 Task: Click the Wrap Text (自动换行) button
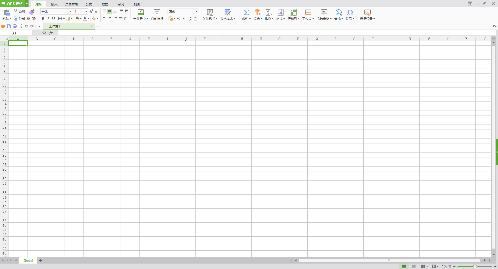(x=157, y=15)
